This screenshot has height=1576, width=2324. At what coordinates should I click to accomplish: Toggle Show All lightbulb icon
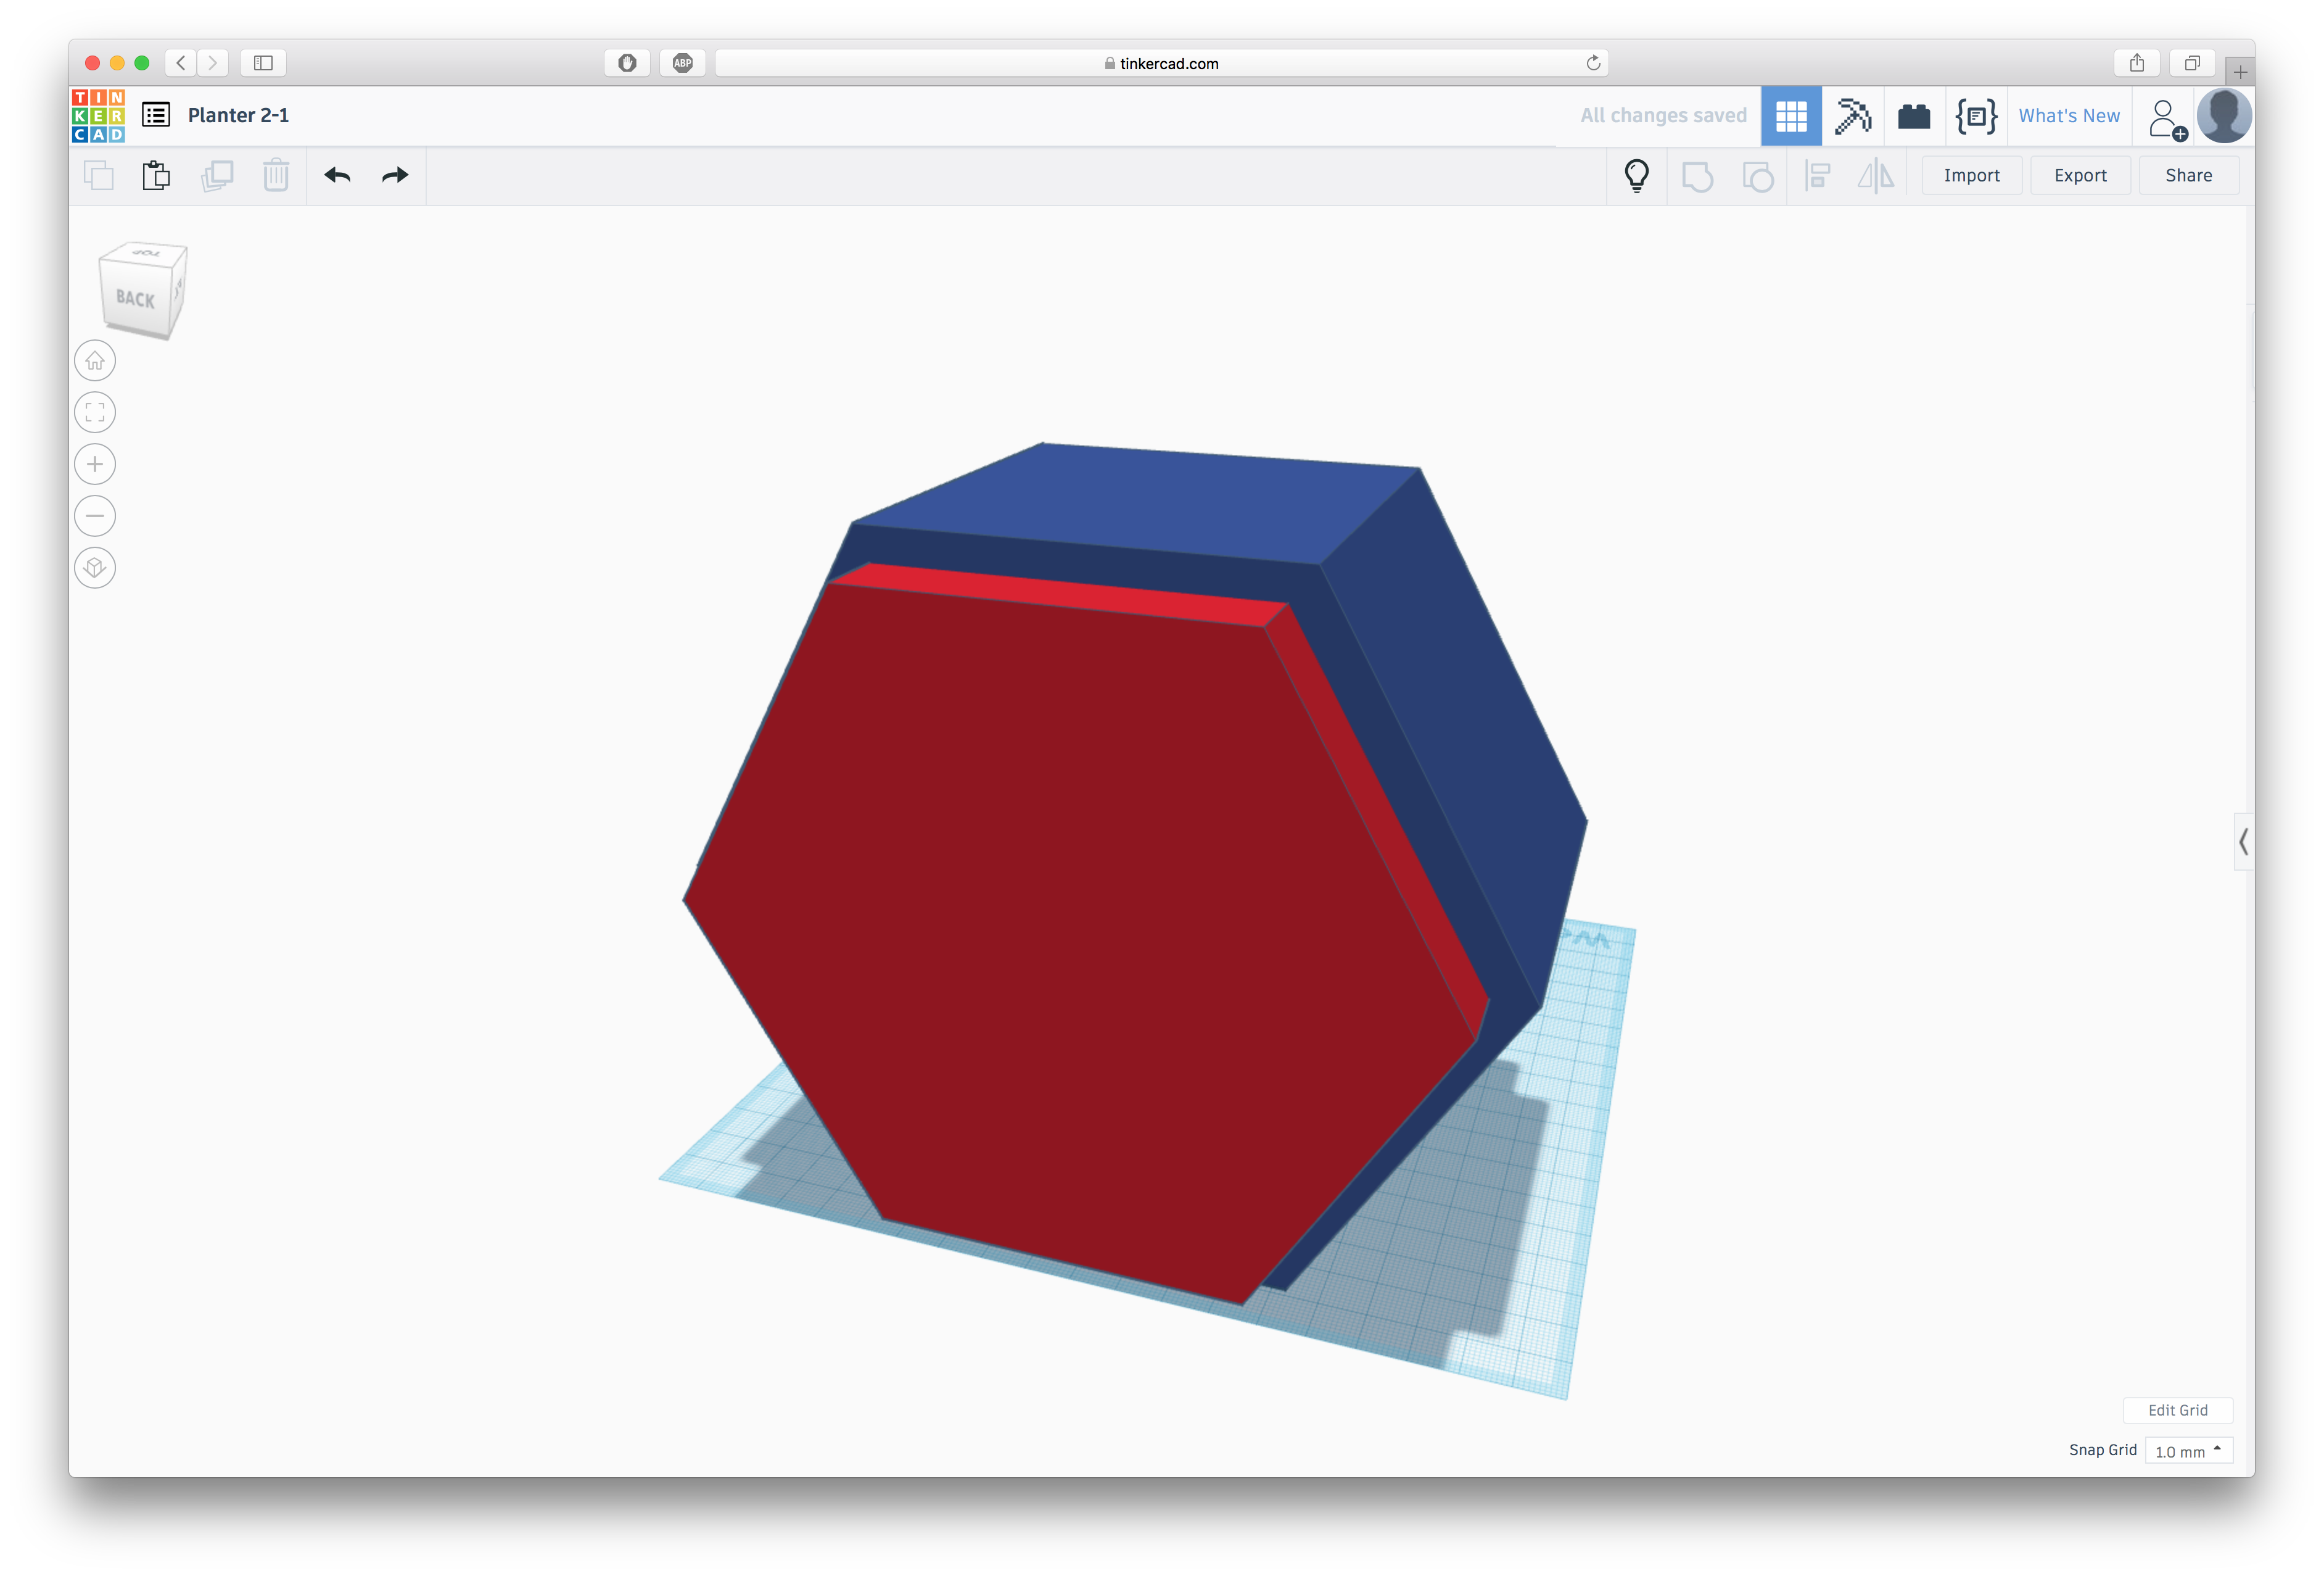[1636, 175]
